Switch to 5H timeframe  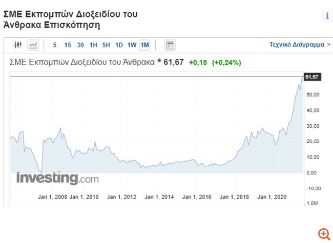pos(106,45)
